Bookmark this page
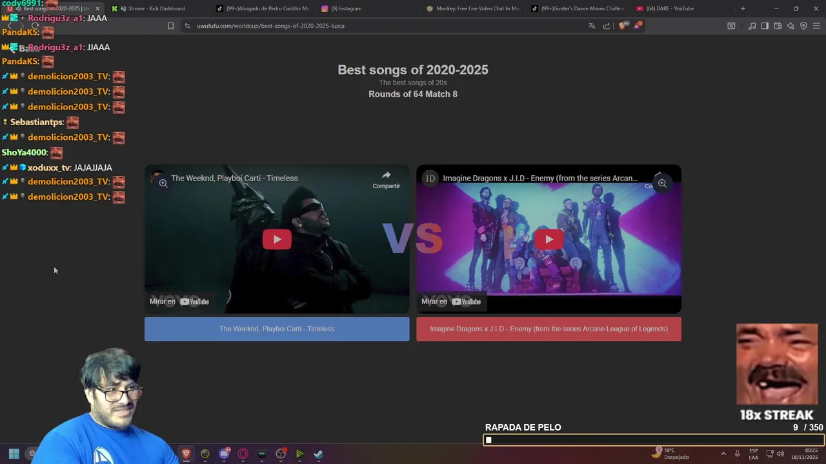 [170, 26]
